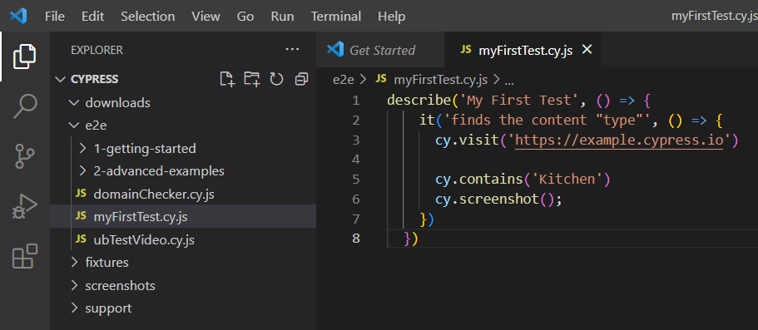
Task: Open the Extensions view icon
Action: (24, 256)
